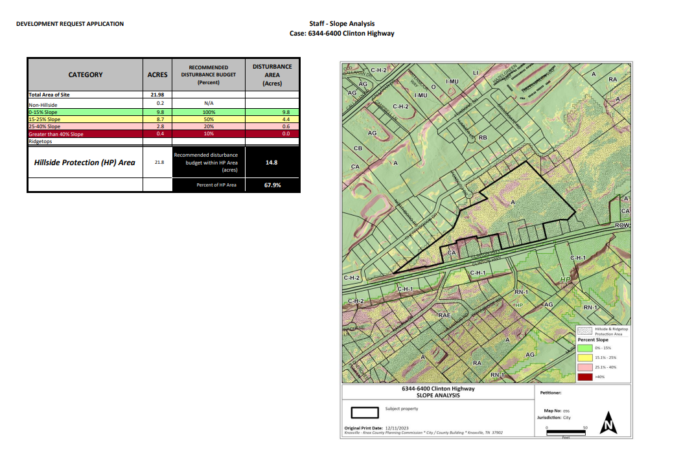Click the north arrow compass icon

(608, 423)
